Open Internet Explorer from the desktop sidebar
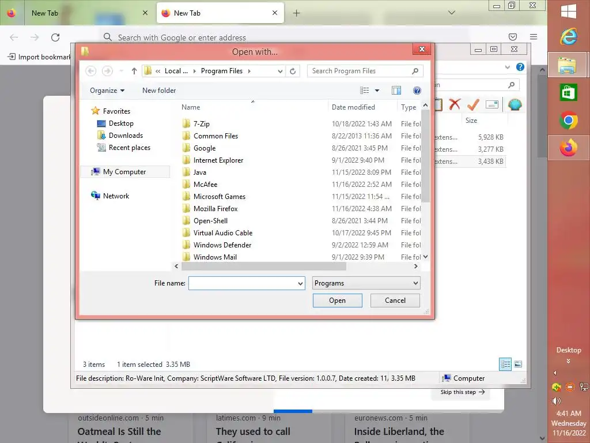Image resolution: width=590 pixels, height=443 pixels. click(x=568, y=36)
